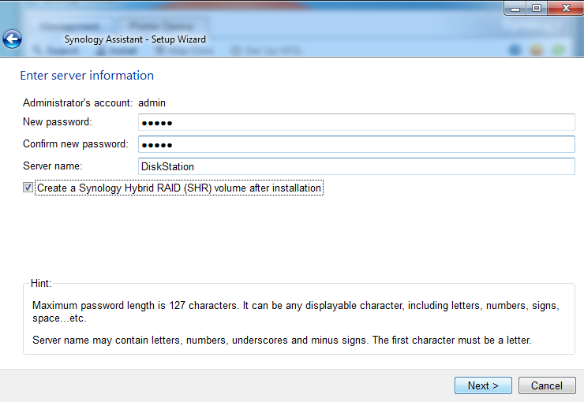Click the 'Hint:' group label
Screen dimensions: 584x402
(41, 284)
